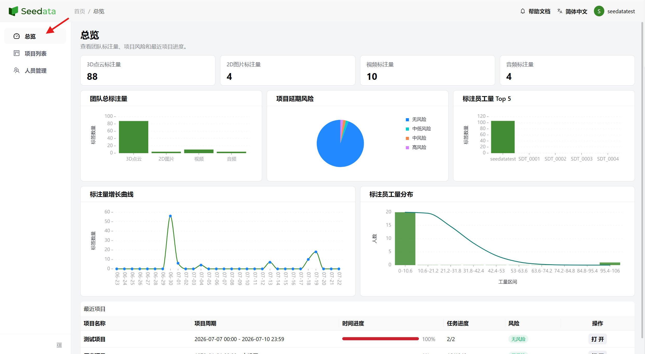The image size is (645, 354).
Task: Click 首页 breadcrumb link
Action: point(79,11)
